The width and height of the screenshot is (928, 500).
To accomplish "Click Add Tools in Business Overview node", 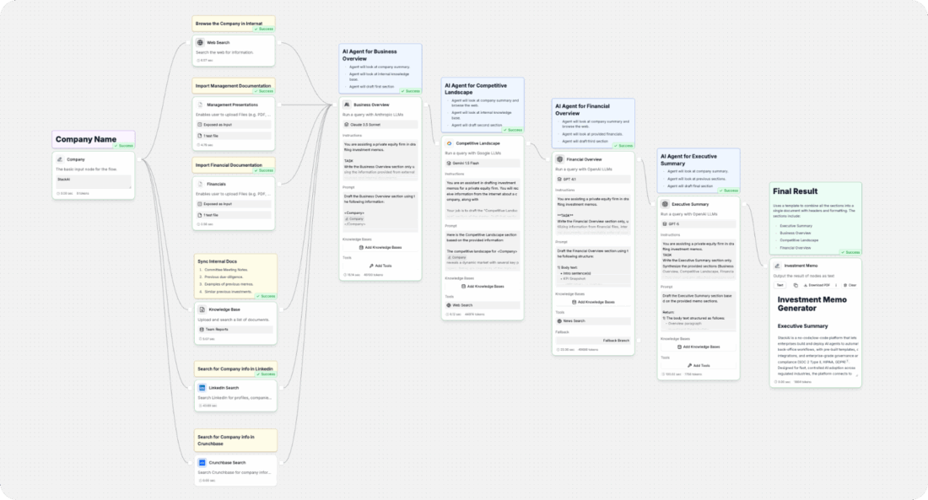I will click(380, 266).
